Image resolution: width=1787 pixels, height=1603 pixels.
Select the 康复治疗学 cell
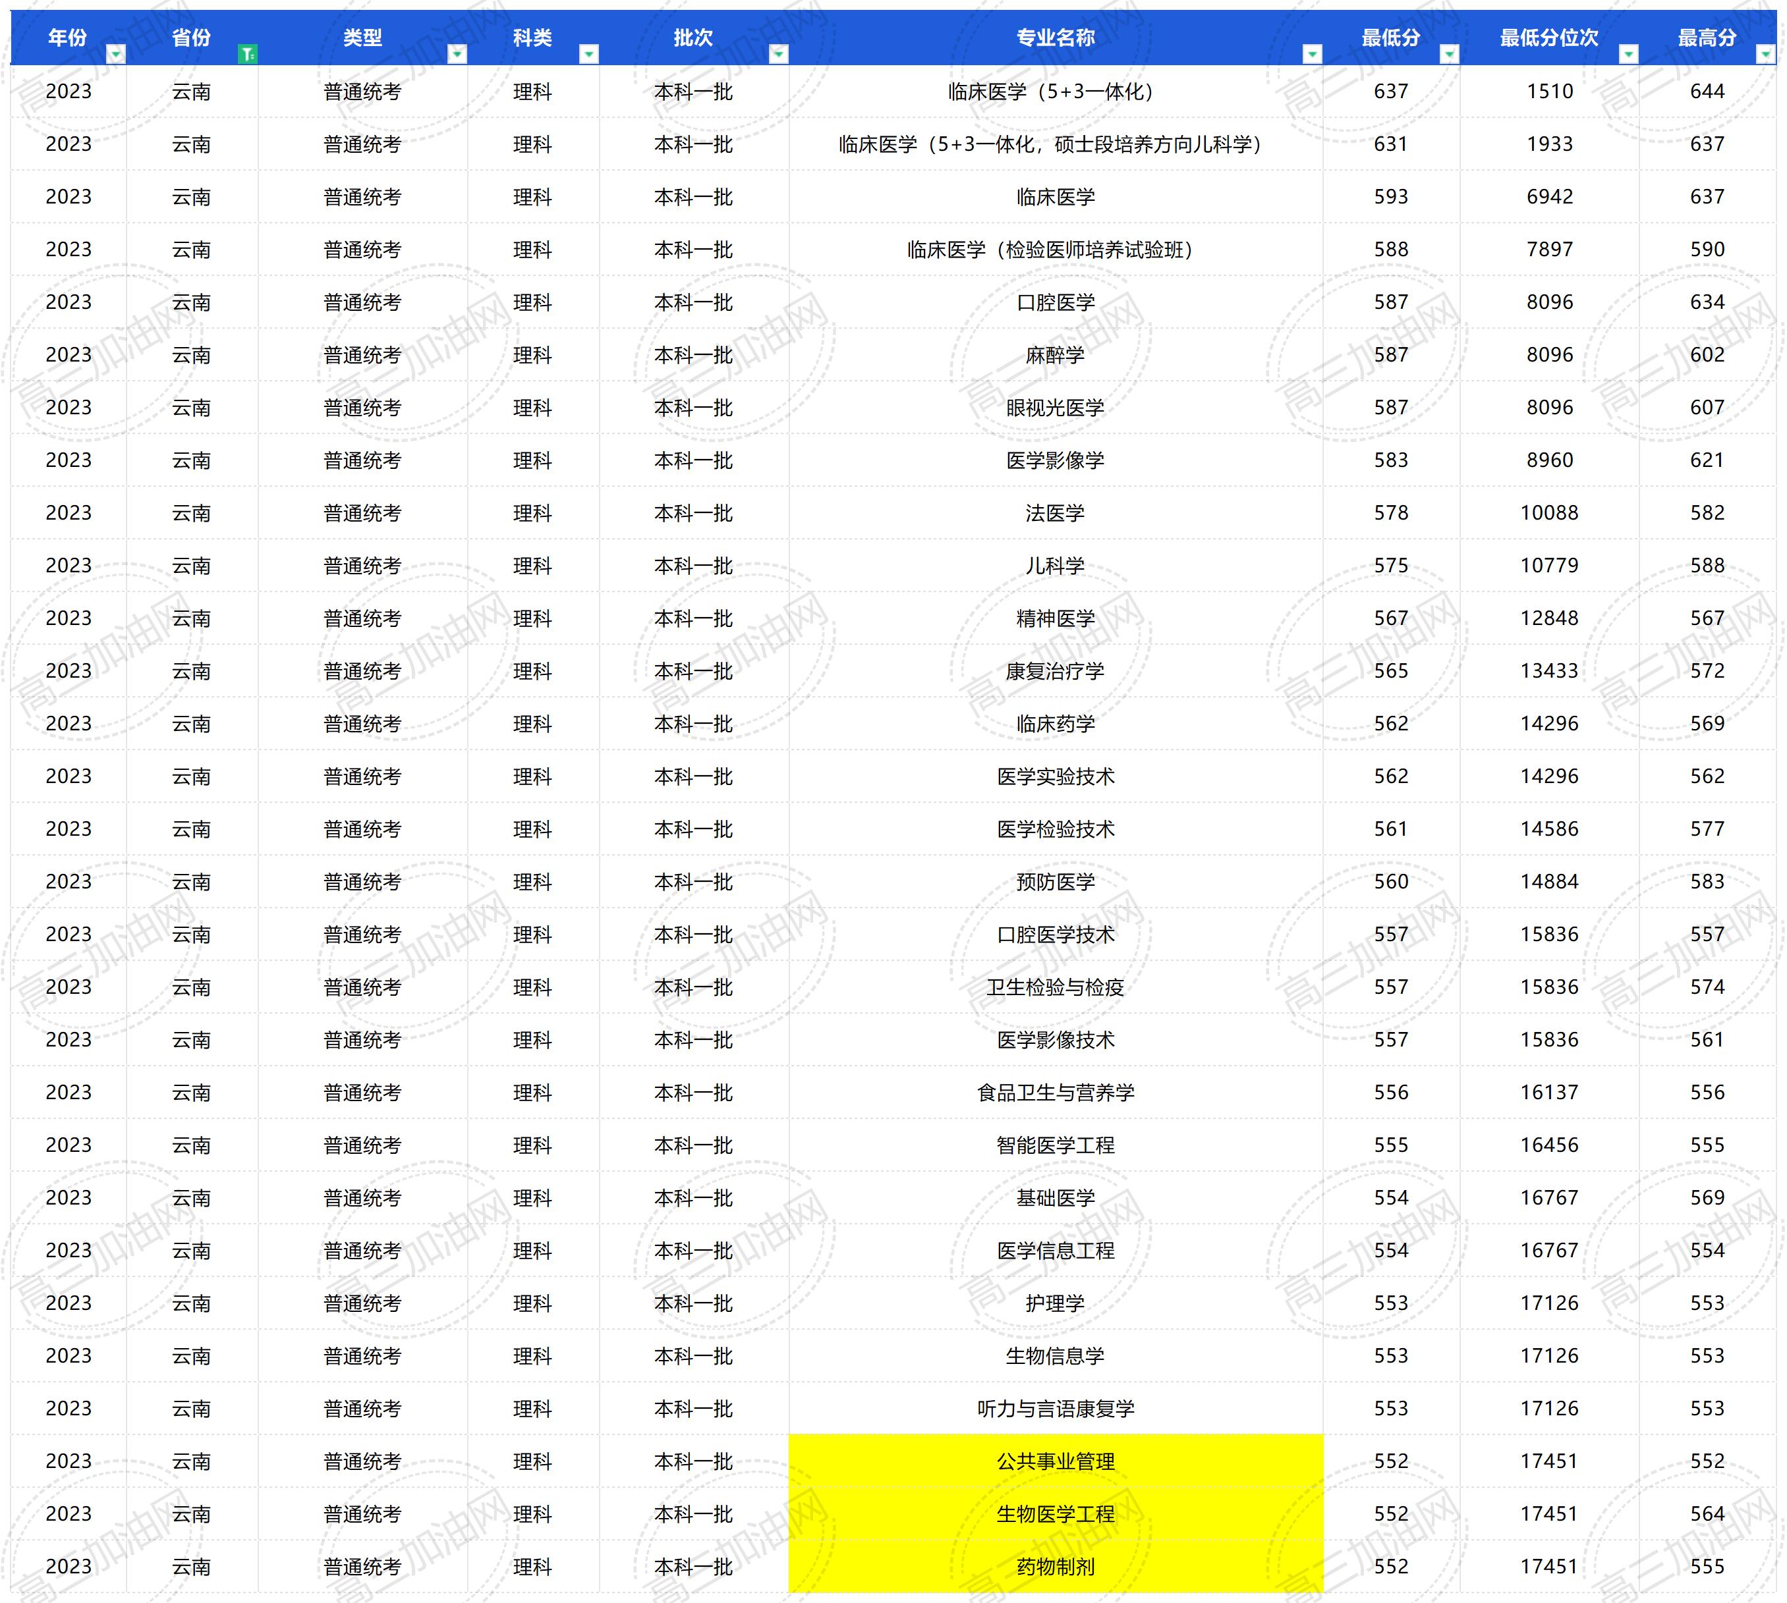(x=1056, y=671)
